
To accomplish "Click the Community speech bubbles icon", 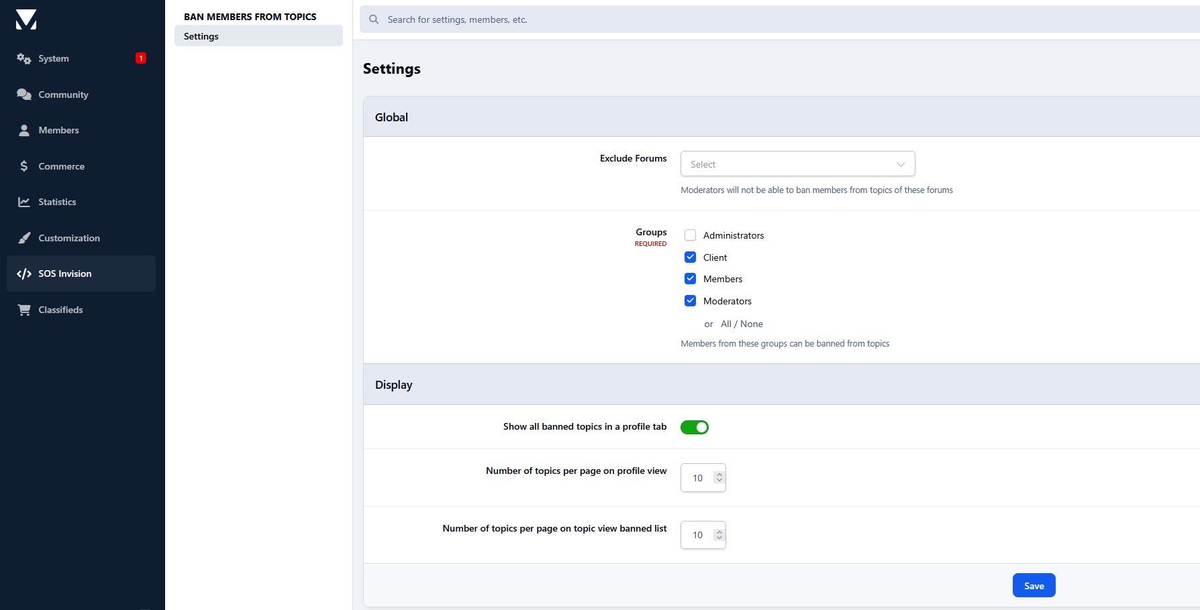I will [24, 95].
